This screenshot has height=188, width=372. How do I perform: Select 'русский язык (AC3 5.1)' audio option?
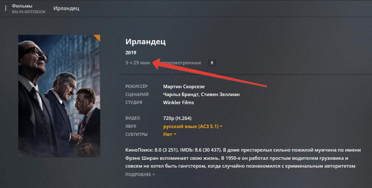[191, 126]
